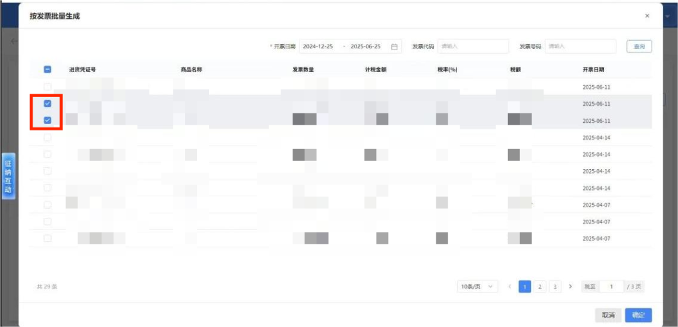Click the previous page left arrow
The width and height of the screenshot is (678, 327).
(510, 286)
